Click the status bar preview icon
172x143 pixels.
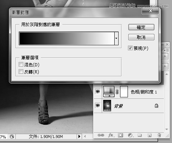(12, 137)
